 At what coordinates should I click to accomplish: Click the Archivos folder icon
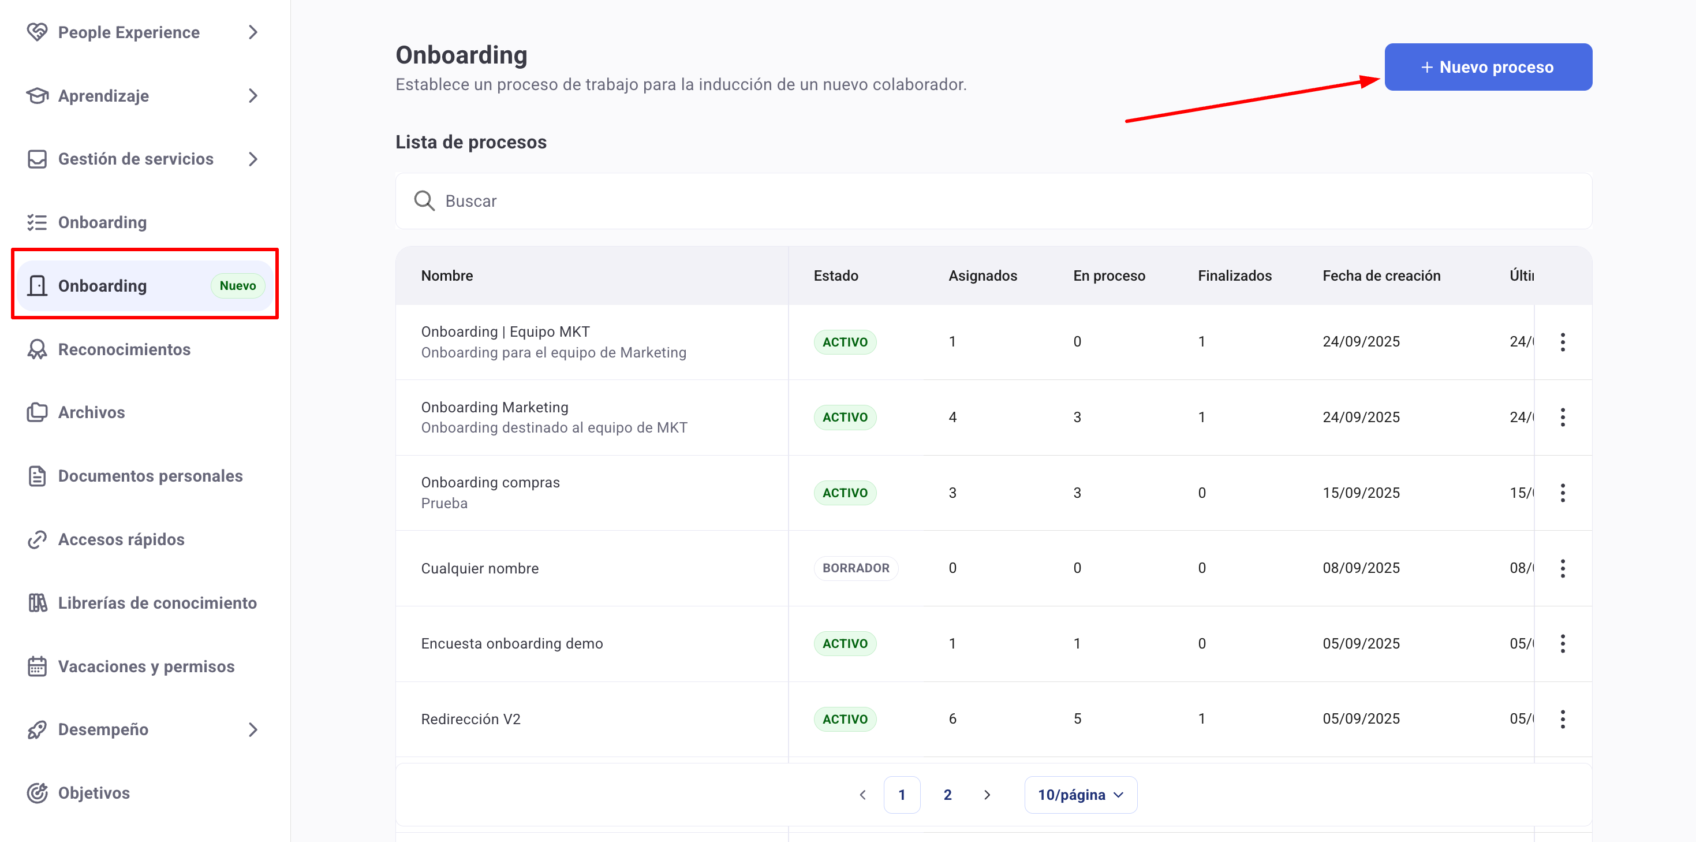click(37, 412)
